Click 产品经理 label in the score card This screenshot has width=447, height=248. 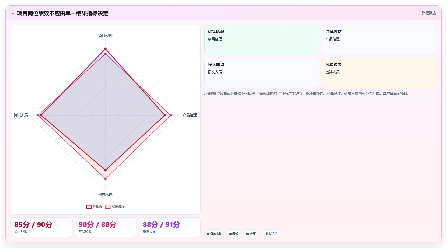click(85, 232)
